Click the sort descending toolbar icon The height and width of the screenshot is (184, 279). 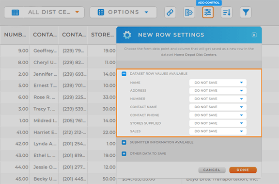227,12
